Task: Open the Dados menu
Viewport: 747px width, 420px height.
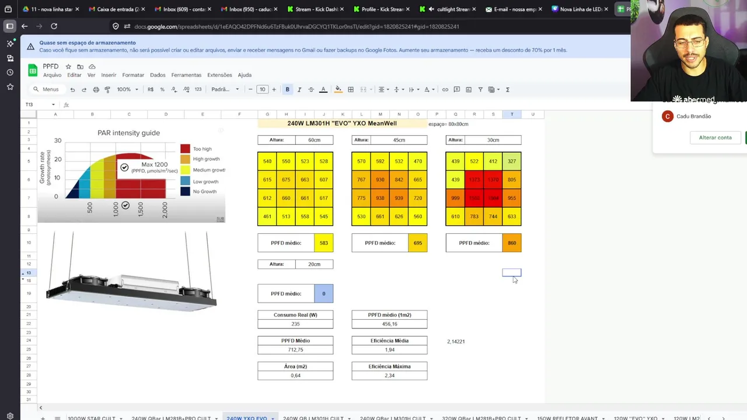Action: pyautogui.click(x=158, y=75)
